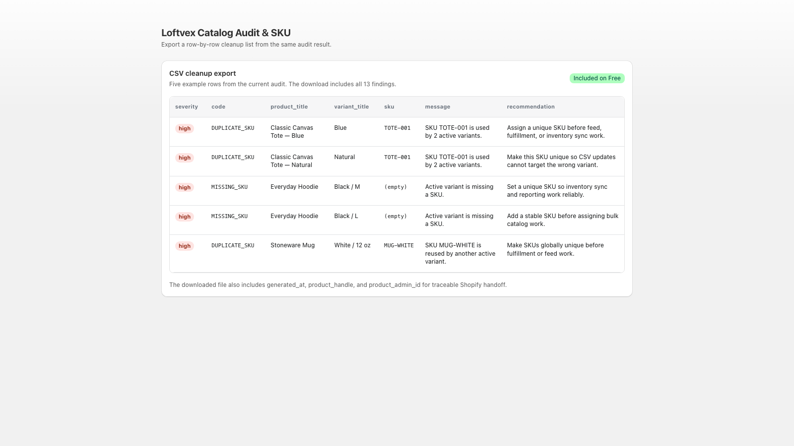This screenshot has height=446, width=794.
Task: Click the recommendation column header
Action: [x=530, y=107]
